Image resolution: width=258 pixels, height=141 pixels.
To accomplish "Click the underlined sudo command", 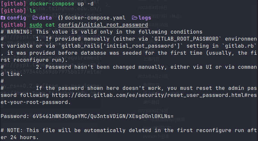I will pos(36,25).
